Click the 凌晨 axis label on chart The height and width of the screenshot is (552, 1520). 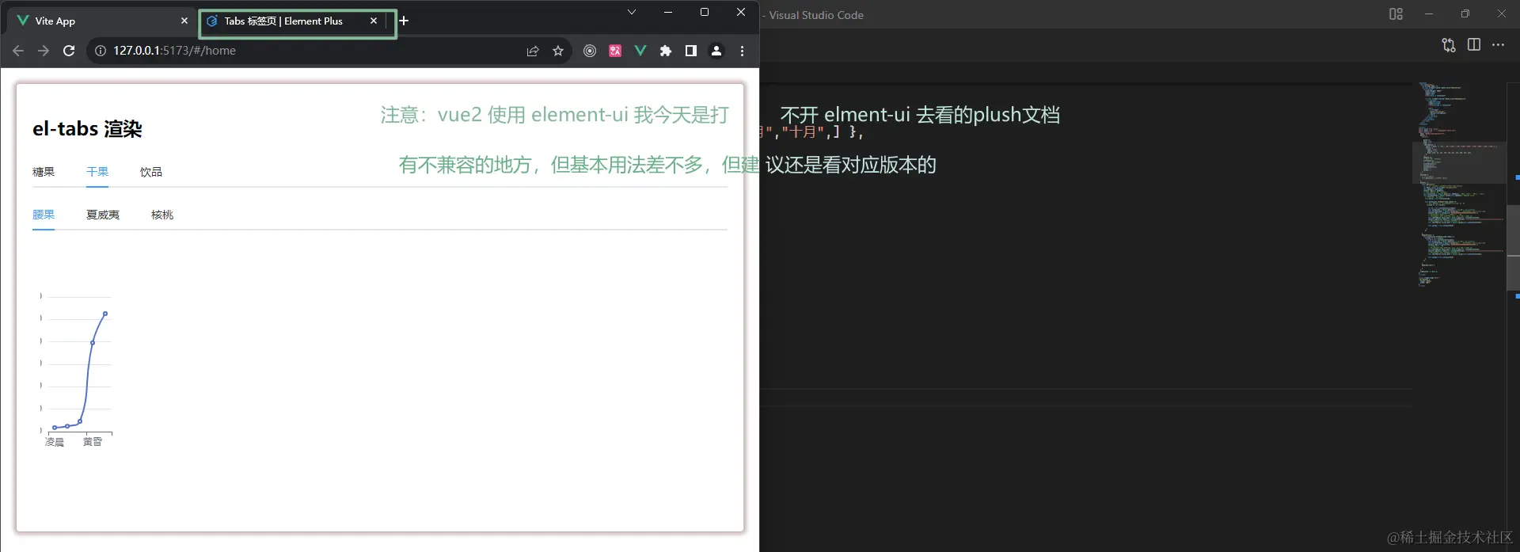(55, 442)
